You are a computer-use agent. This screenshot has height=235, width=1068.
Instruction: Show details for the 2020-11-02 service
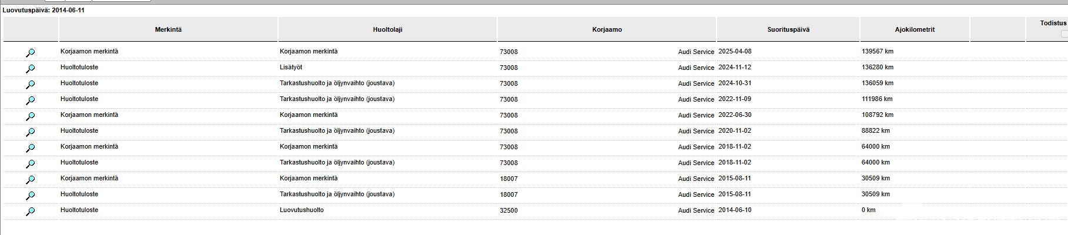(31, 132)
